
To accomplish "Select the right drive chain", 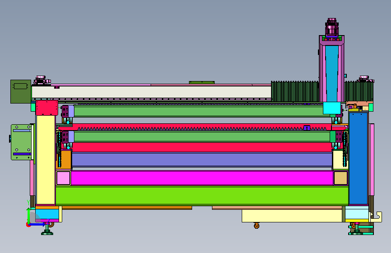I will tap(345, 149).
